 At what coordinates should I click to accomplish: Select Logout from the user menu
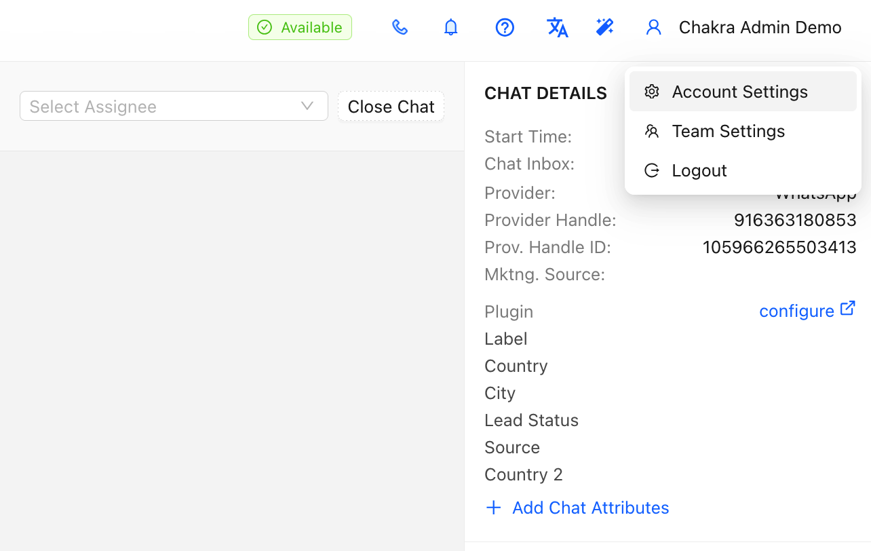pyautogui.click(x=699, y=170)
